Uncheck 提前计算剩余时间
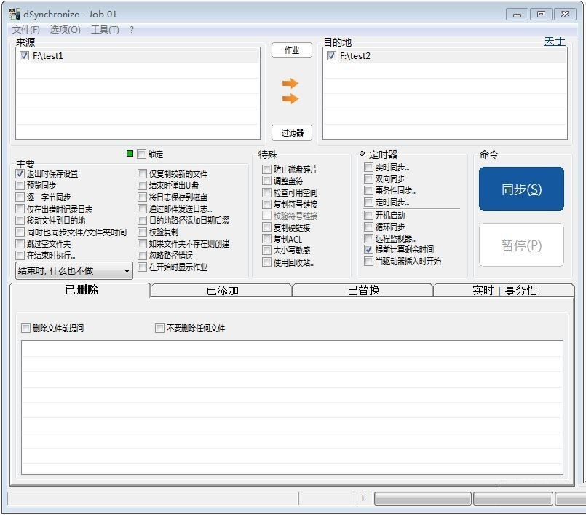The width and height of the screenshot is (586, 515). [368, 249]
